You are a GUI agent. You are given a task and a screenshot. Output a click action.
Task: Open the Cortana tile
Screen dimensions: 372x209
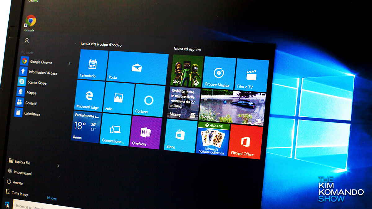pyautogui.click(x=149, y=101)
